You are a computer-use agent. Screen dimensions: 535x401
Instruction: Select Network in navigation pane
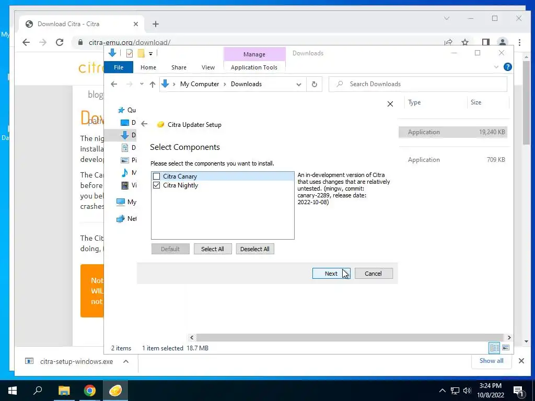coord(126,219)
